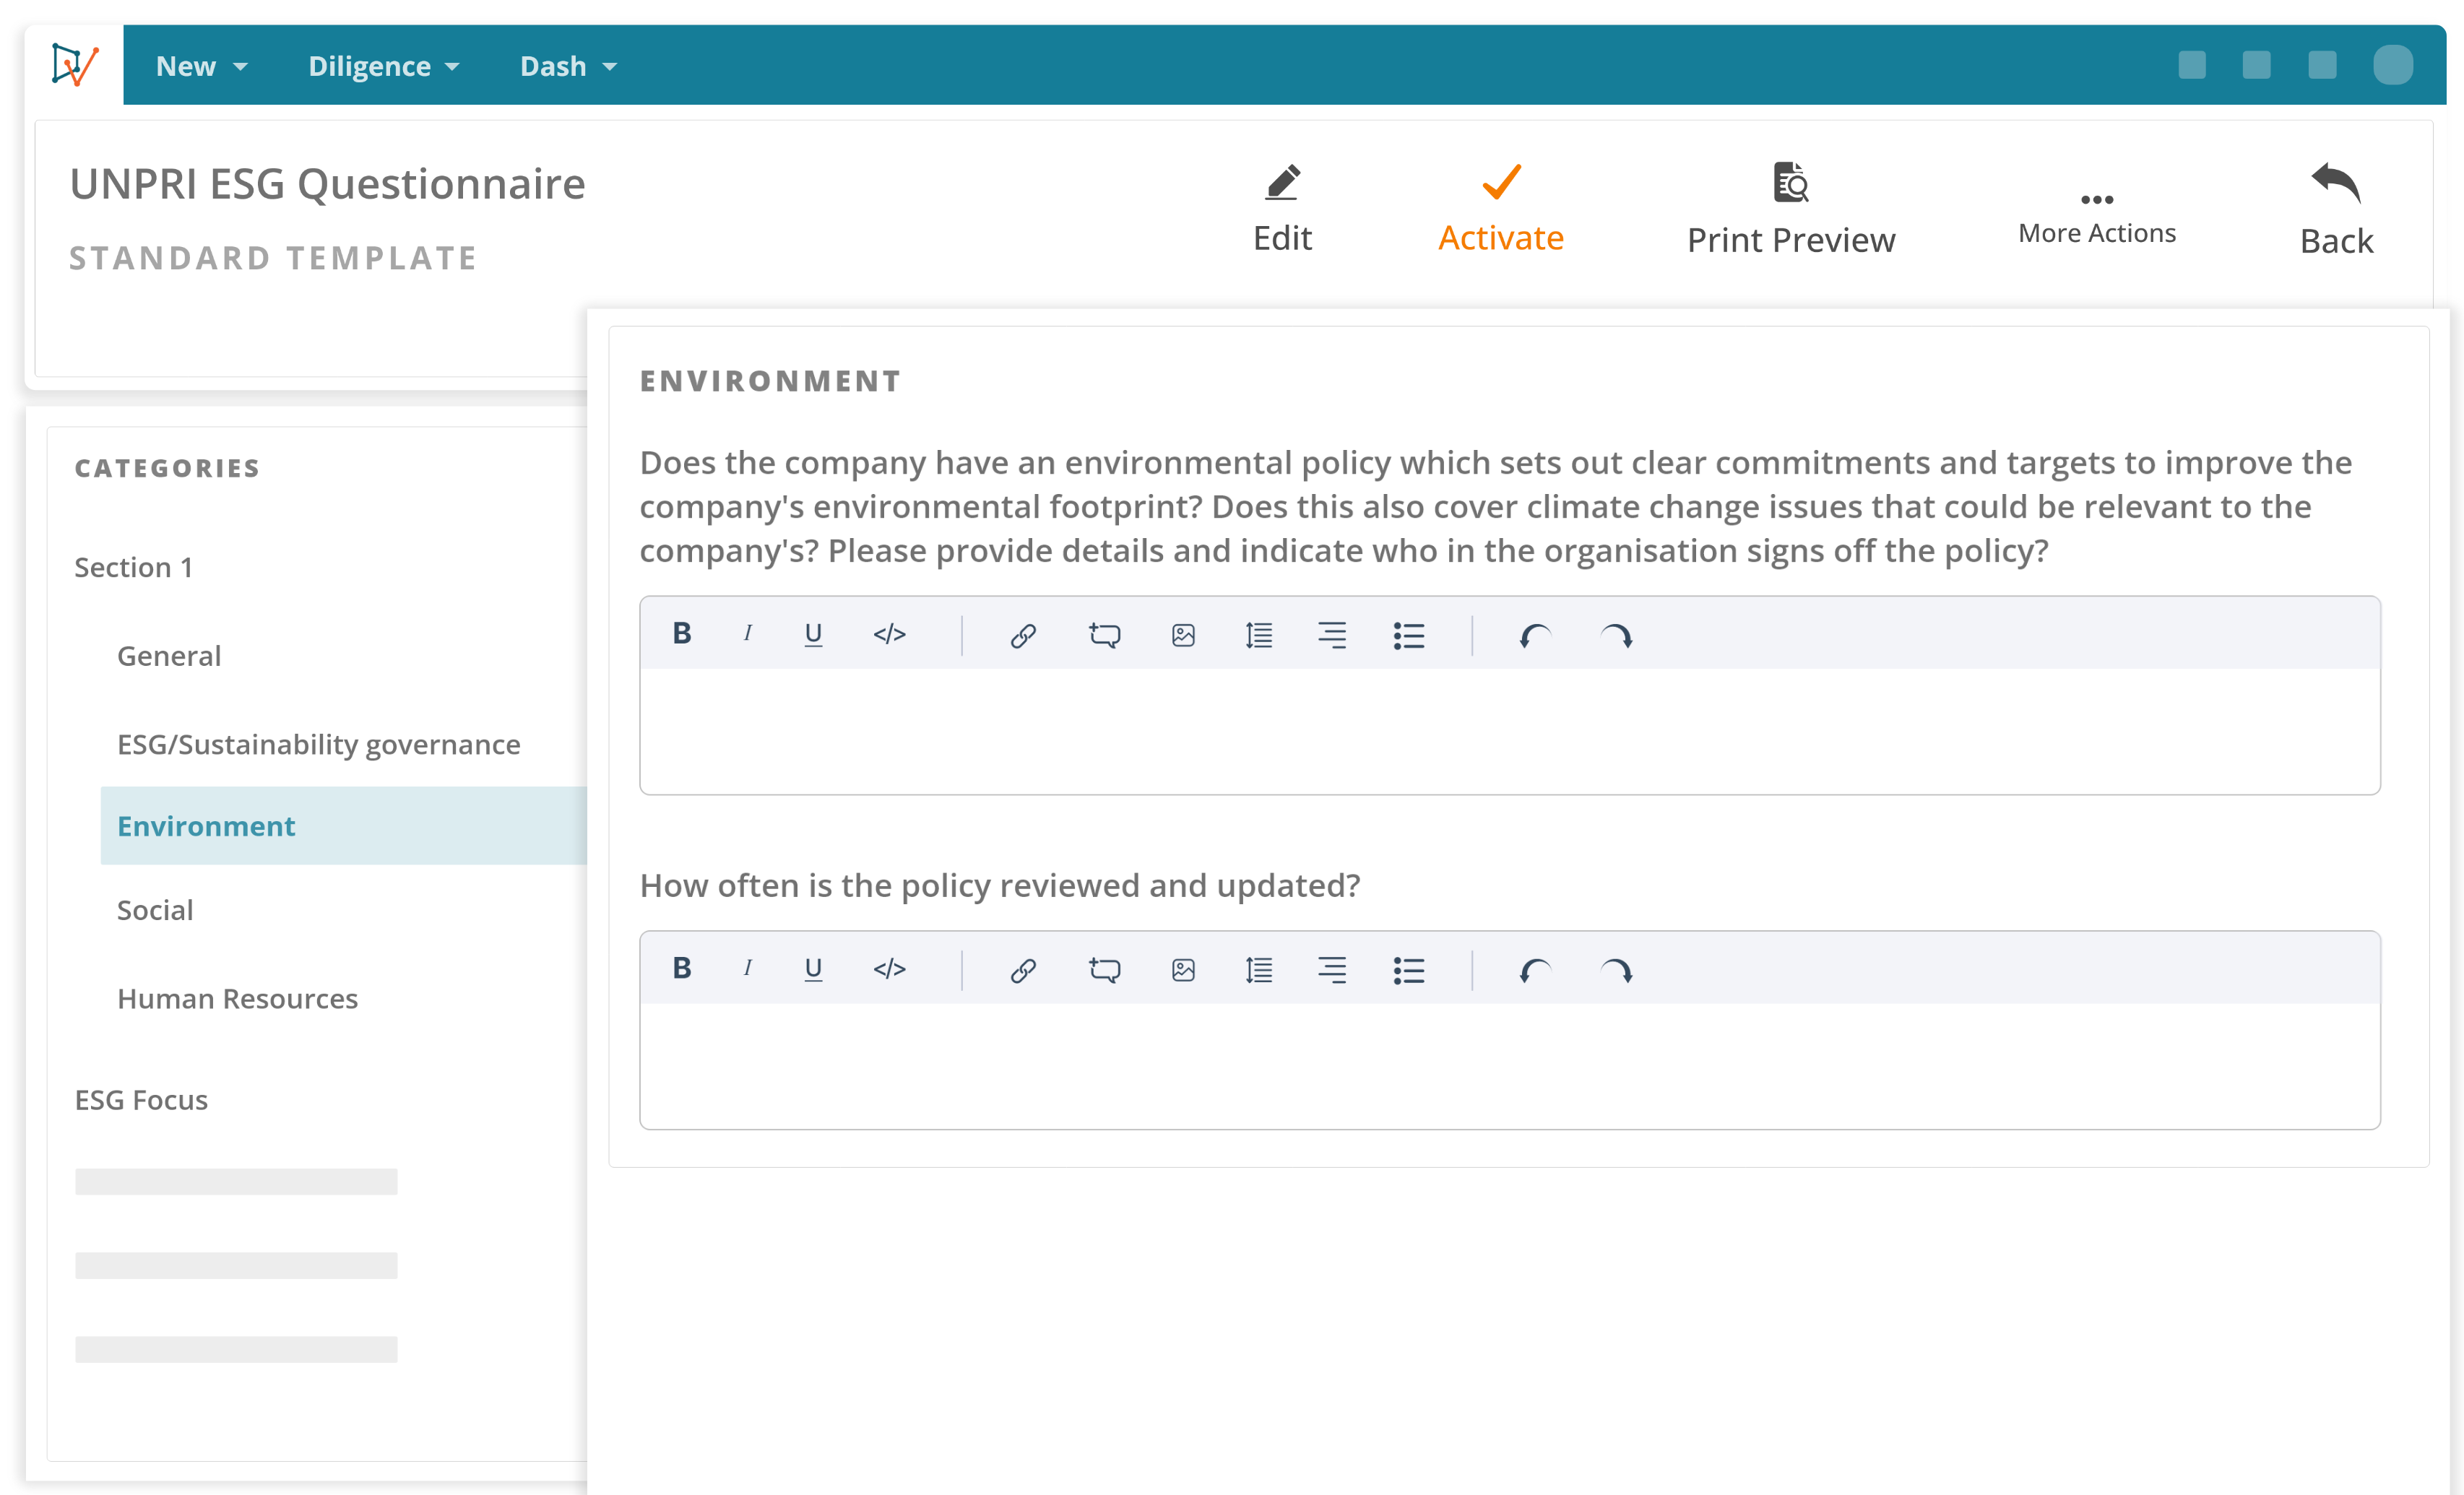Click into policy review answer text area
Screen dimensions: 2464x1495
[x=1509, y=1065]
